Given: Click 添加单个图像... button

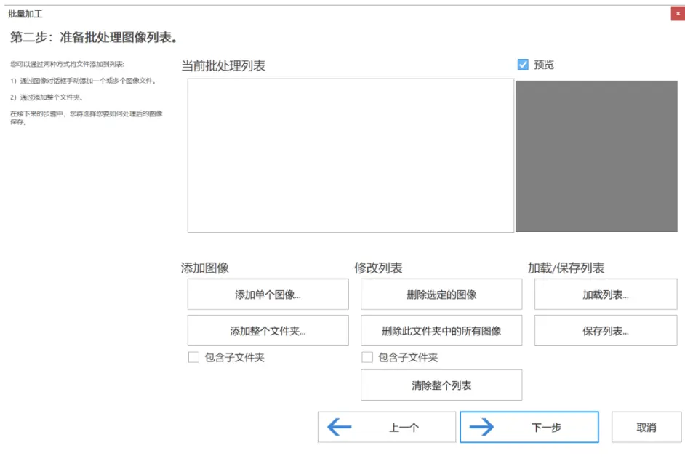Looking at the screenshot, I should tap(268, 295).
